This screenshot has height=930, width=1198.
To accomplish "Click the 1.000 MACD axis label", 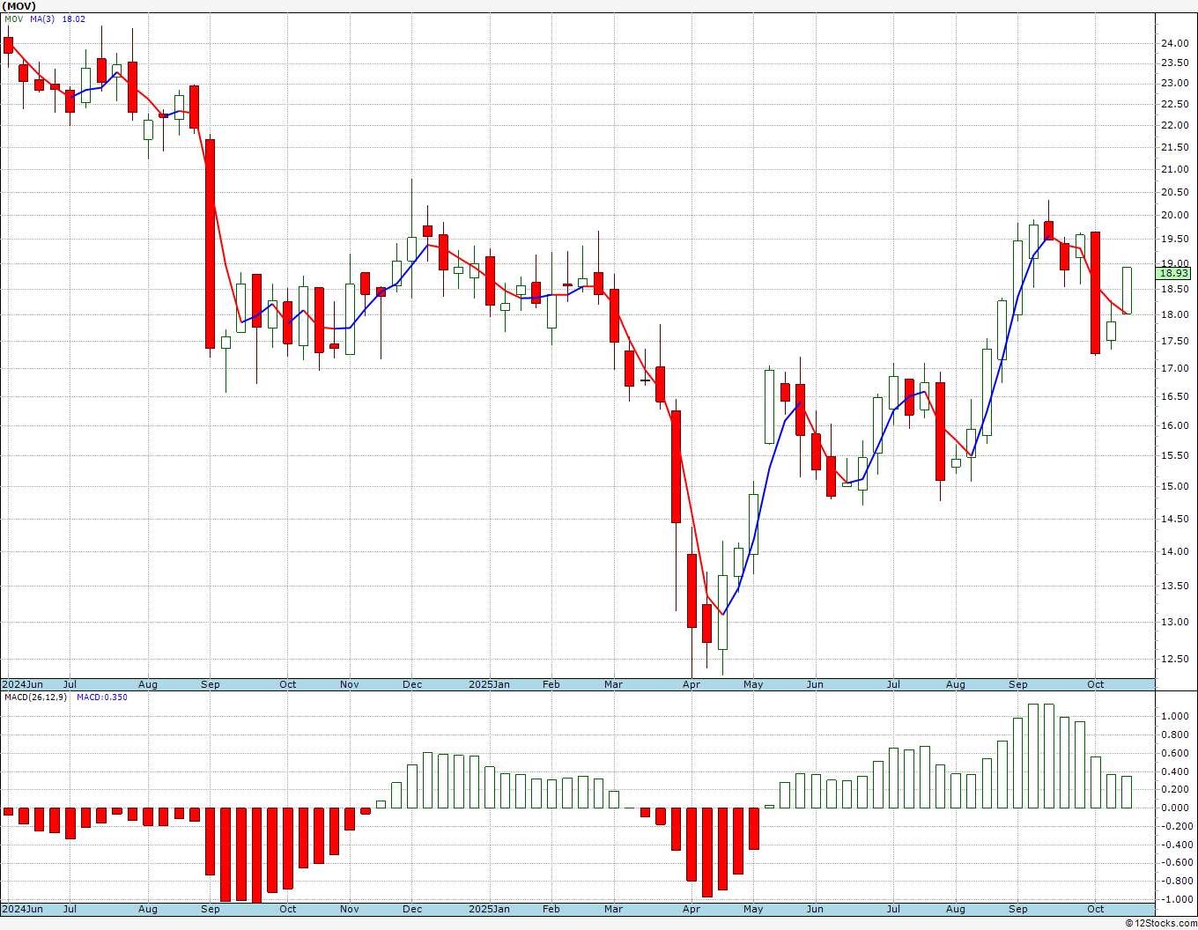I will pos(1175,717).
